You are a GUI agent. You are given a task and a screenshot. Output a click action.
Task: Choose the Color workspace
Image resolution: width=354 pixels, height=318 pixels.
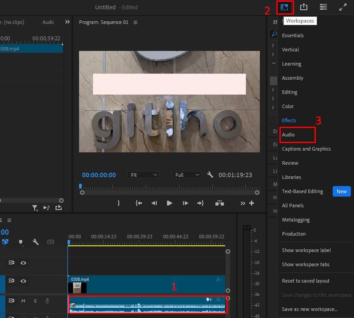(288, 106)
